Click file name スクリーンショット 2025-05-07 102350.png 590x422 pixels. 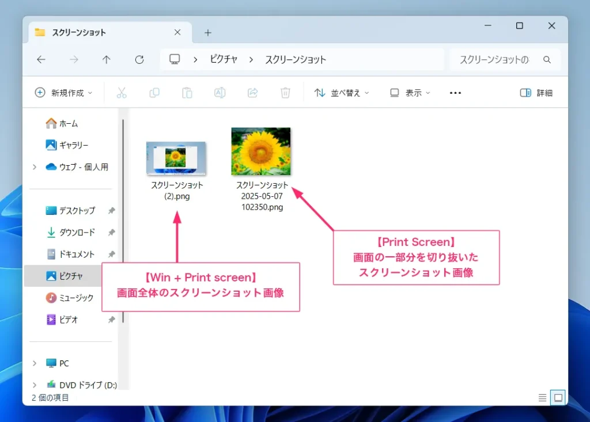pyautogui.click(x=262, y=196)
